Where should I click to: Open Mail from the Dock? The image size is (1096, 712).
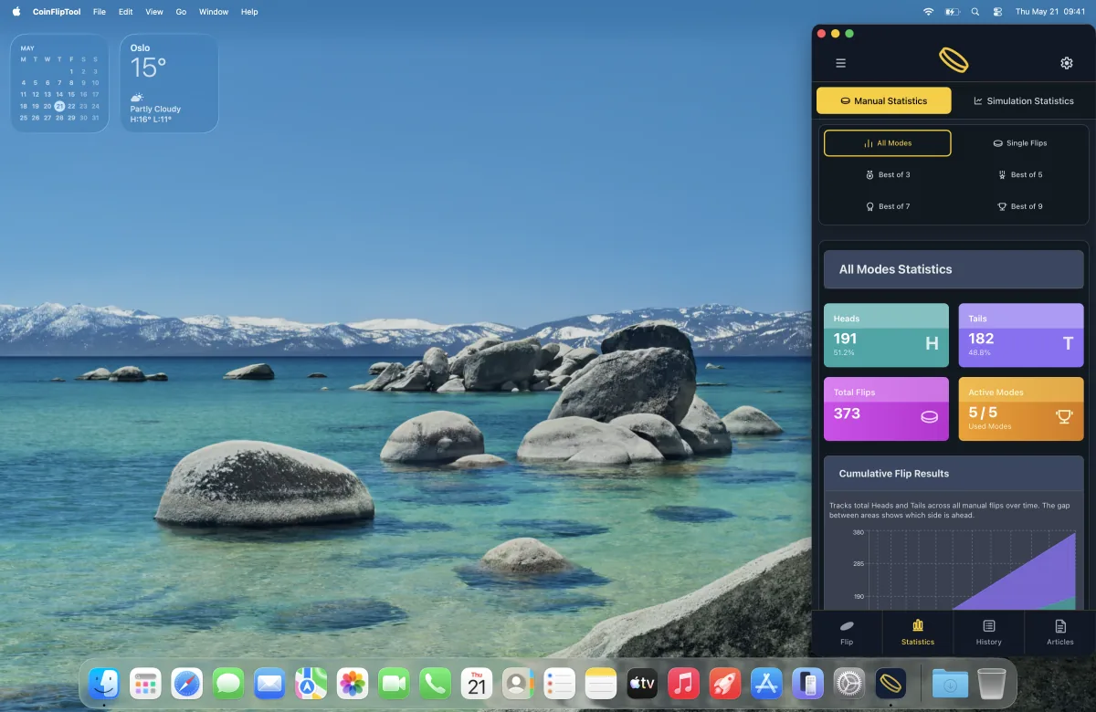click(269, 683)
